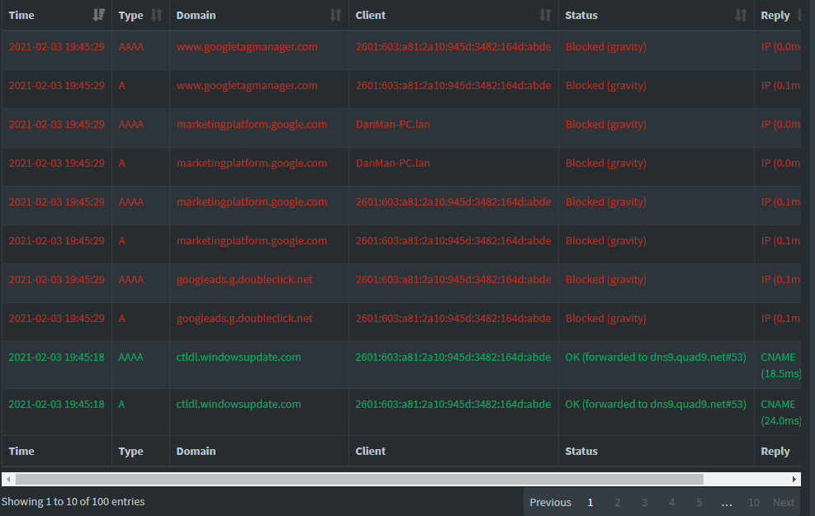Image resolution: width=815 pixels, height=516 pixels.
Task: Sort by Client column arrows
Action: pyautogui.click(x=545, y=15)
